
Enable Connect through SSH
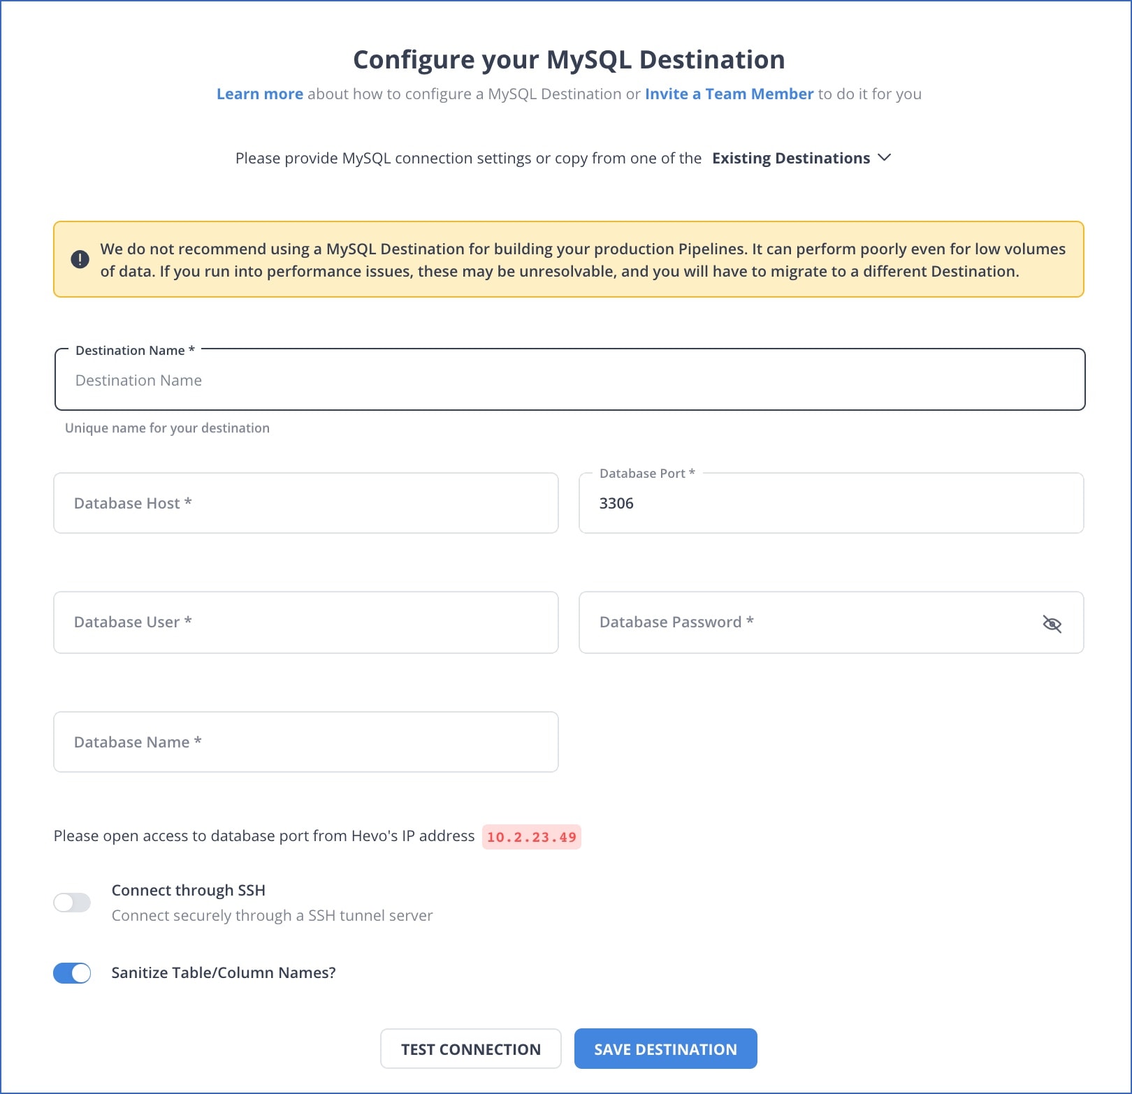71,903
